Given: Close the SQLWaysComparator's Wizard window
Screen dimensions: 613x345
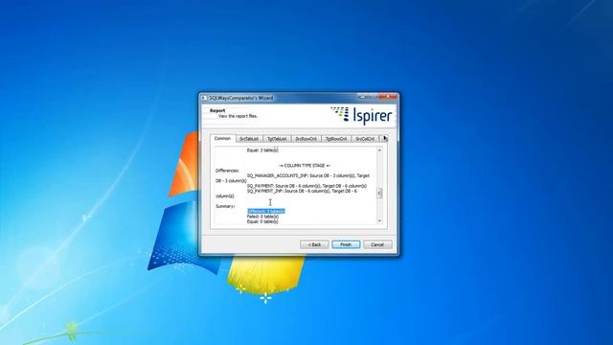Looking at the screenshot, I should 389,97.
